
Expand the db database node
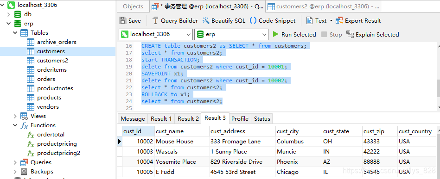(x=9, y=14)
